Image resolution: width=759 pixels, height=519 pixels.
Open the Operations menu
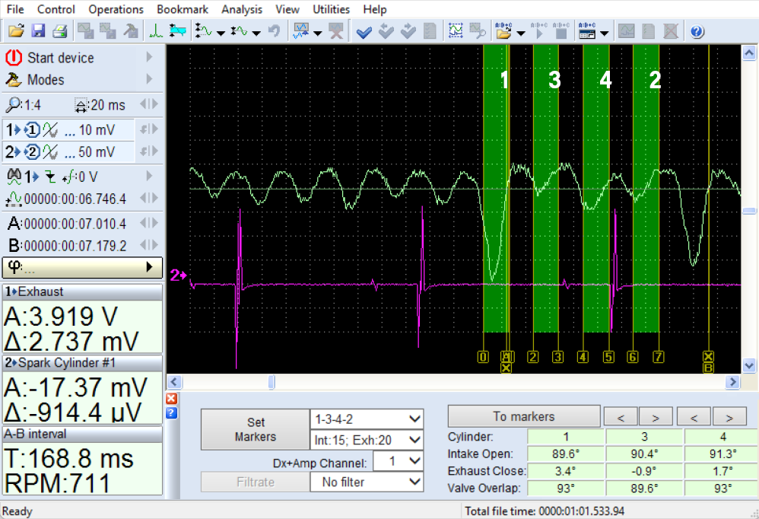pyautogui.click(x=116, y=9)
